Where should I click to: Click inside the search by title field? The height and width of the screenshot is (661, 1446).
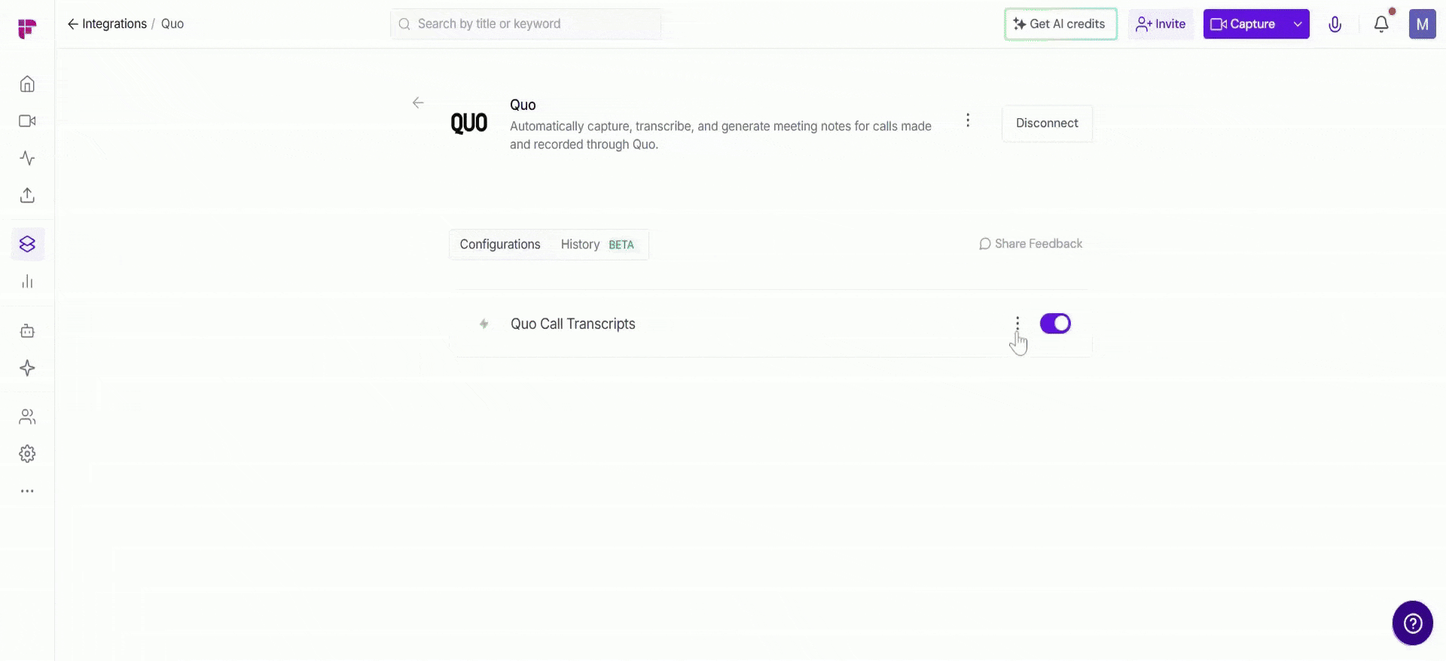click(525, 23)
